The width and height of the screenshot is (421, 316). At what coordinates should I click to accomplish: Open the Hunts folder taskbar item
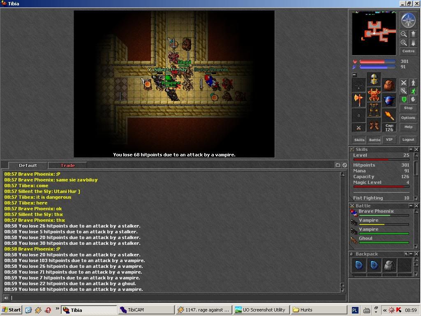click(319, 310)
